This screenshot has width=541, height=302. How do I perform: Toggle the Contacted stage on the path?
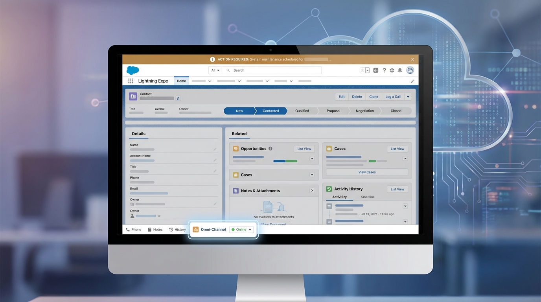270,111
